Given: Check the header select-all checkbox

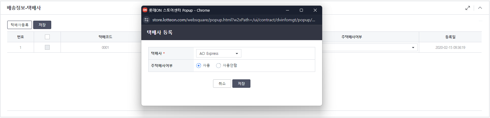Looking at the screenshot, I should [x=47, y=37].
